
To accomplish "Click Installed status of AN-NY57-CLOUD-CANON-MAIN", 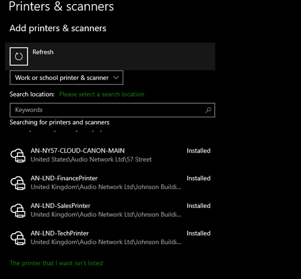I will tap(198, 150).
